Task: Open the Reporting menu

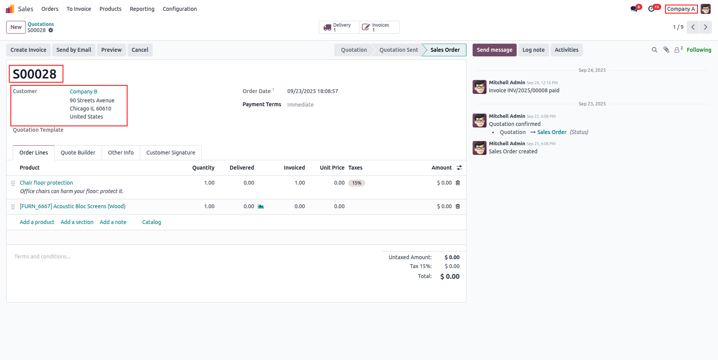Action: click(x=142, y=8)
